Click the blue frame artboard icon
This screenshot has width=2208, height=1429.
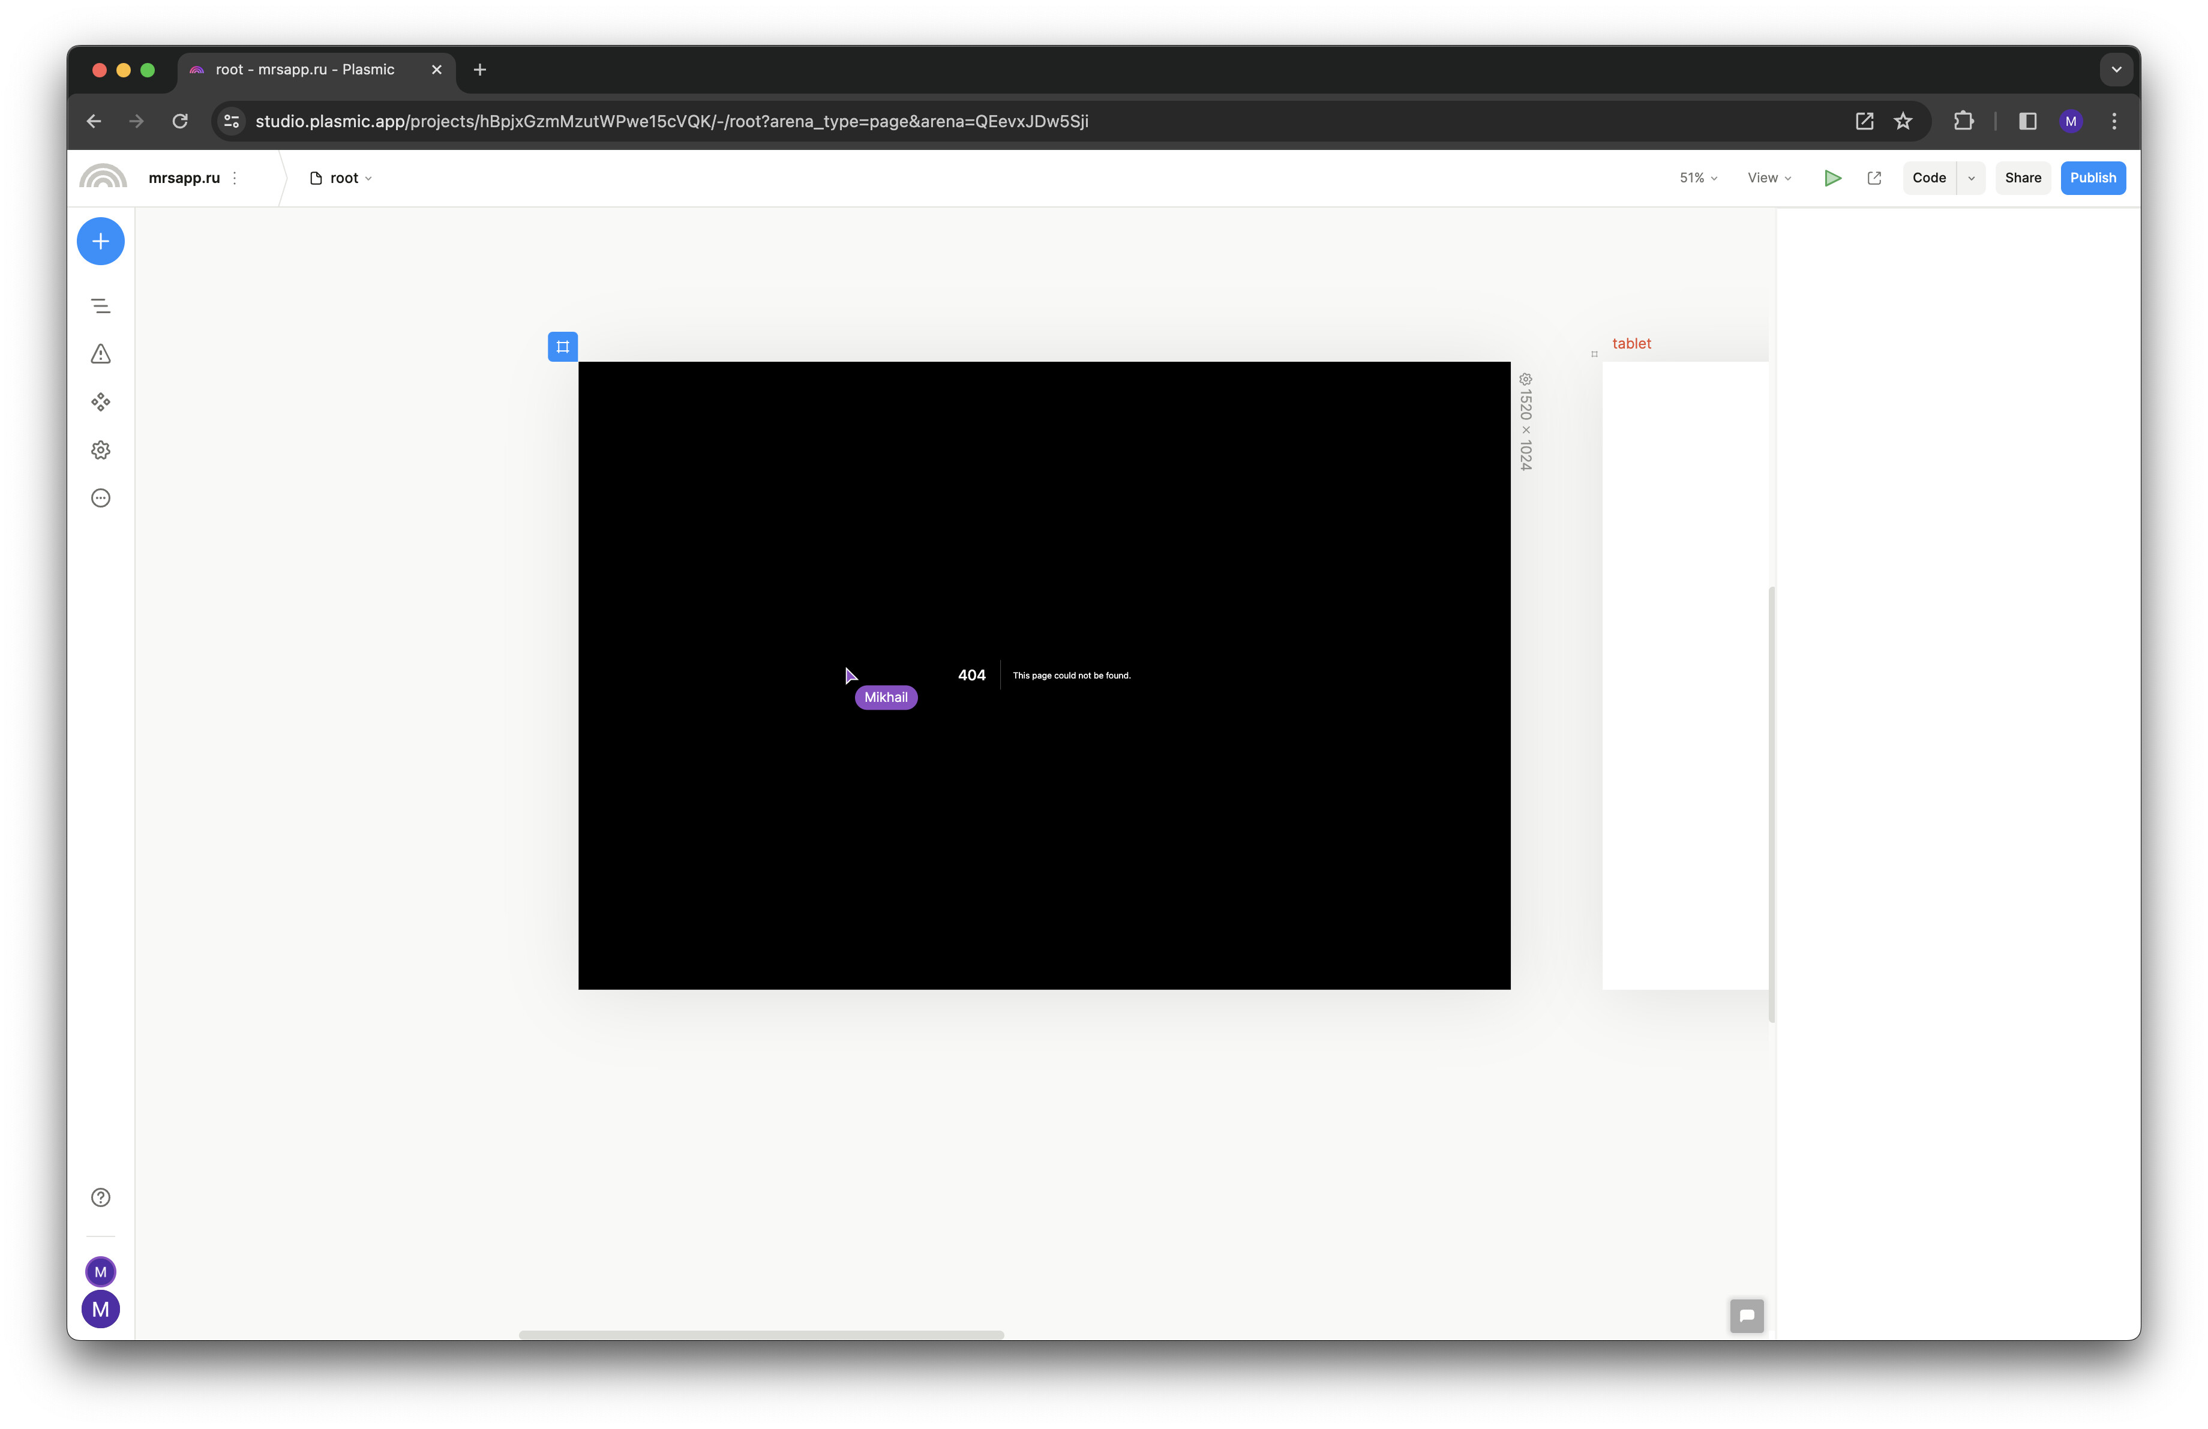click(x=562, y=347)
